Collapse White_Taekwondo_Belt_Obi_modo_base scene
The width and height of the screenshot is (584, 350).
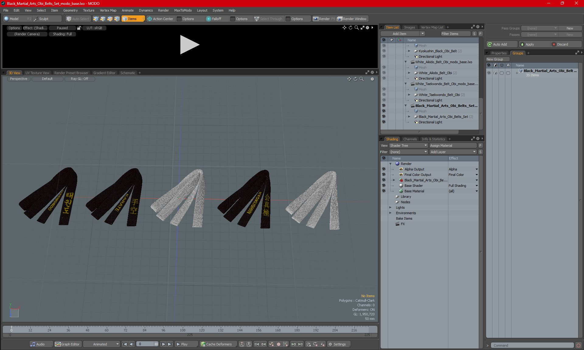coord(405,84)
